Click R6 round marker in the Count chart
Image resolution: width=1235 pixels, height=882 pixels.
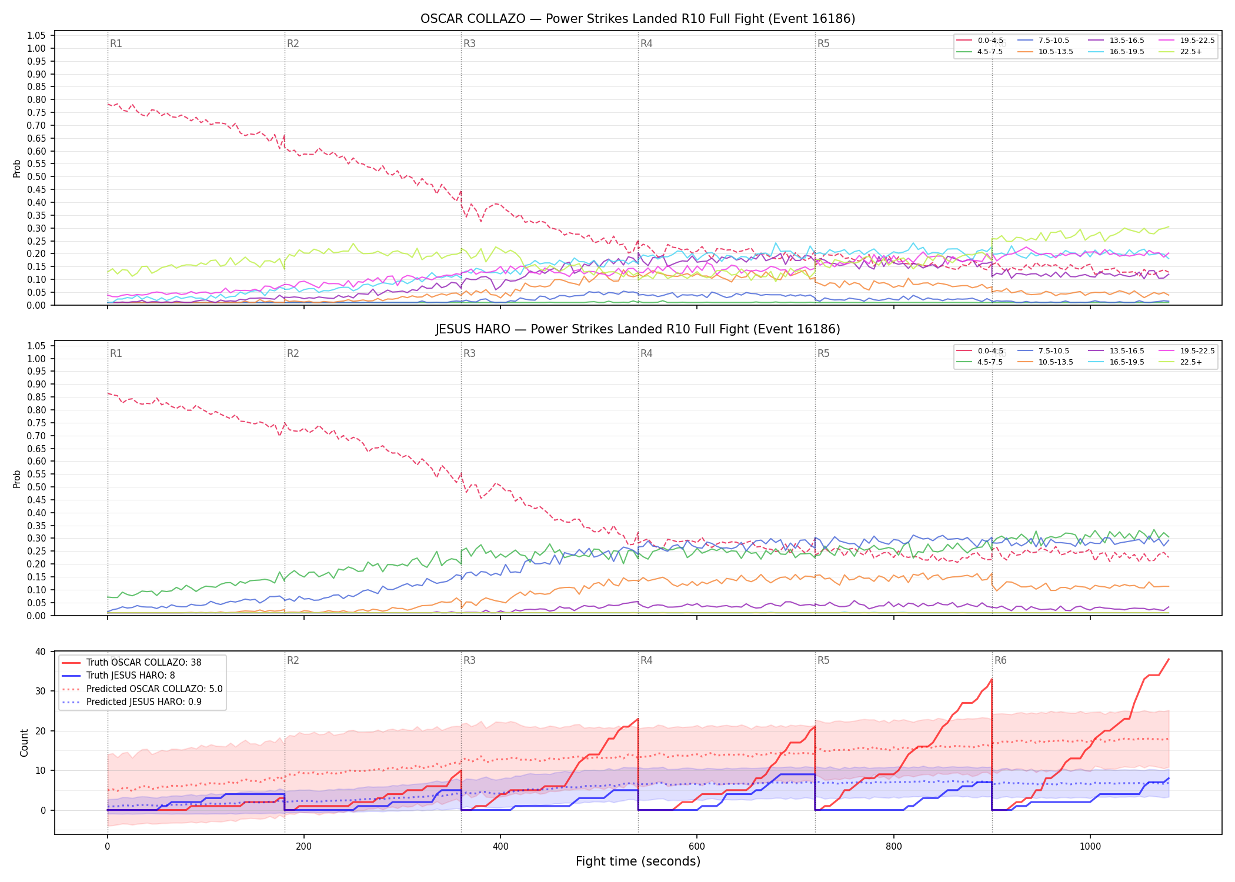1000,660
